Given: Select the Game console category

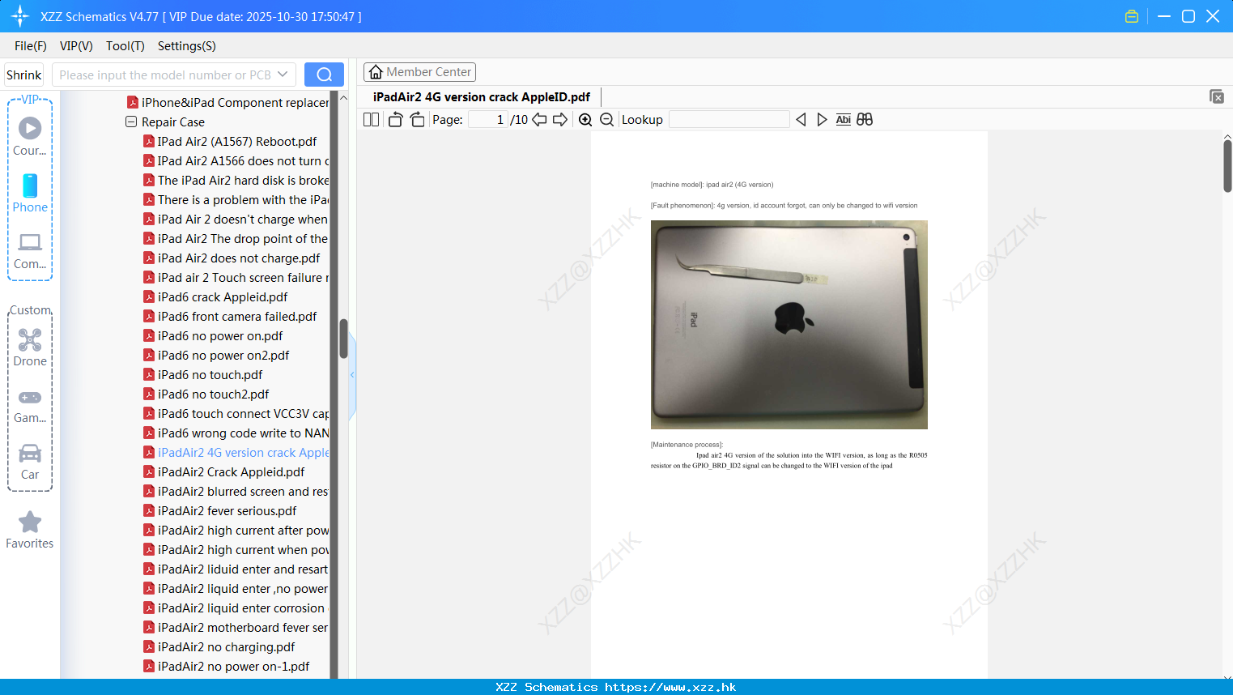Looking at the screenshot, I should pyautogui.click(x=30, y=405).
